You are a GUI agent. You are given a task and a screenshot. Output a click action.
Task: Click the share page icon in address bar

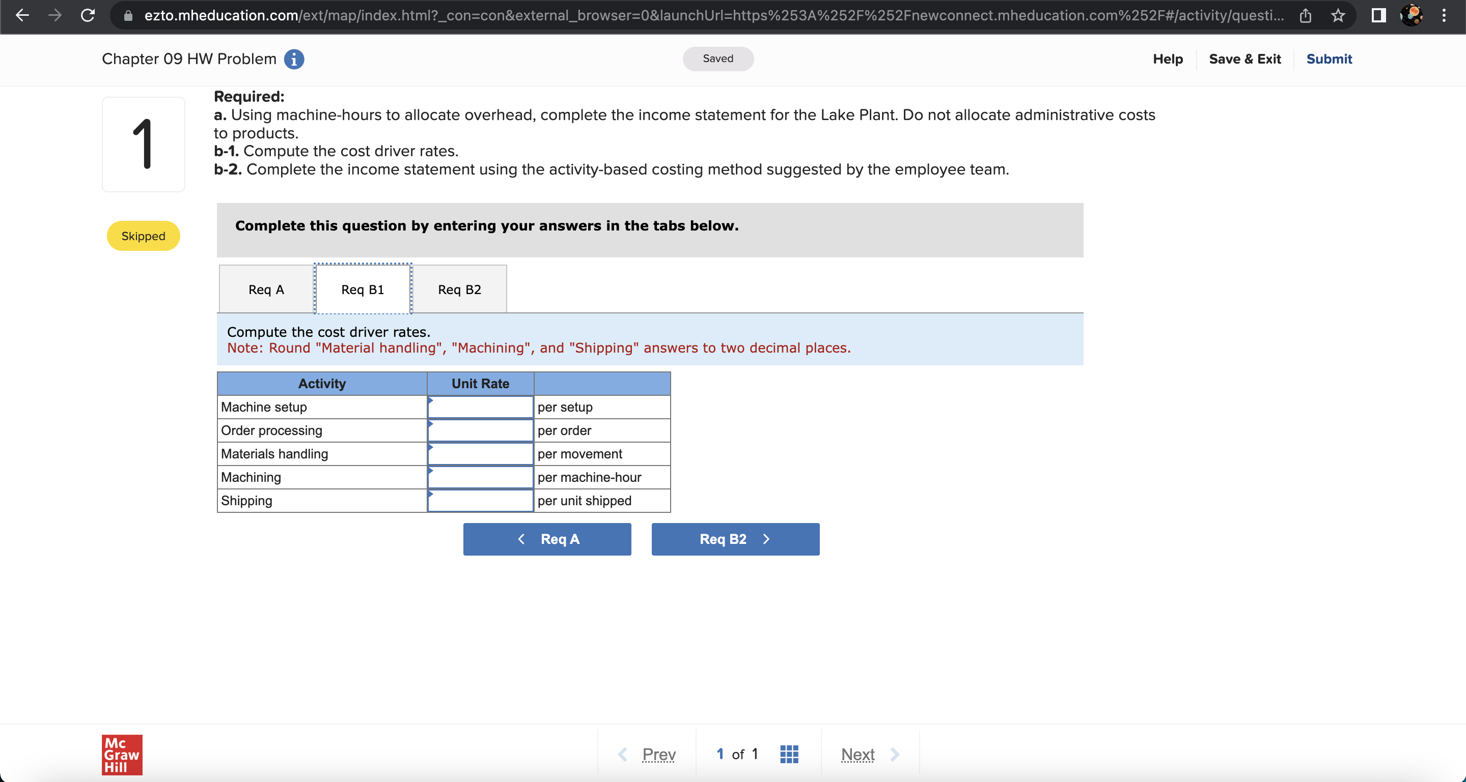pos(1305,15)
